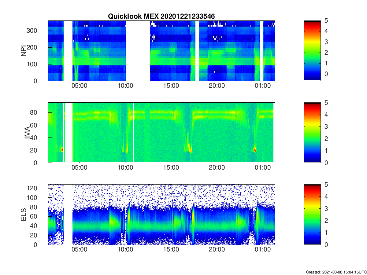Click the 15:00 time label under IMA plot
367x275 pixels.
pyautogui.click(x=171, y=168)
